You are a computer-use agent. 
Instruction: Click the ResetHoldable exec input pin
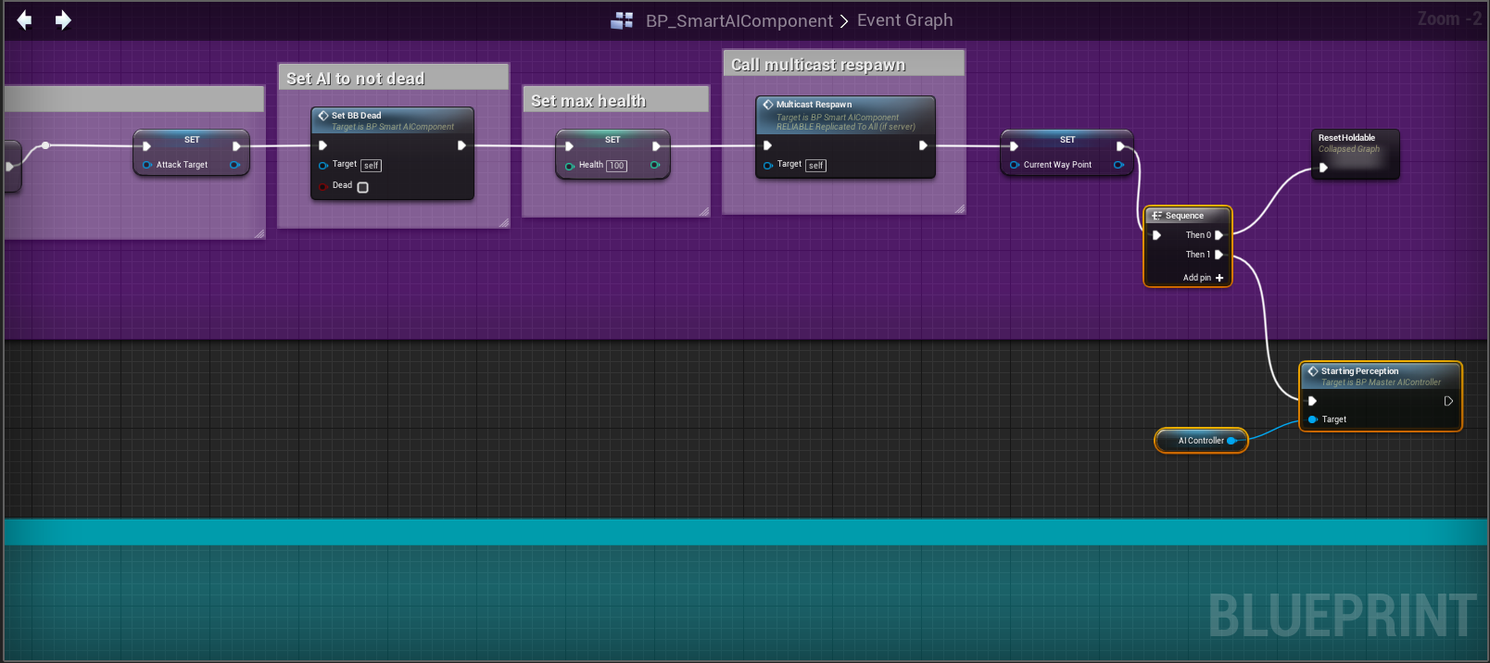(x=1323, y=168)
